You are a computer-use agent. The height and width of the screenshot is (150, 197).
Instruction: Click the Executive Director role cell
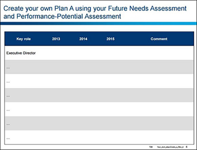(21, 53)
